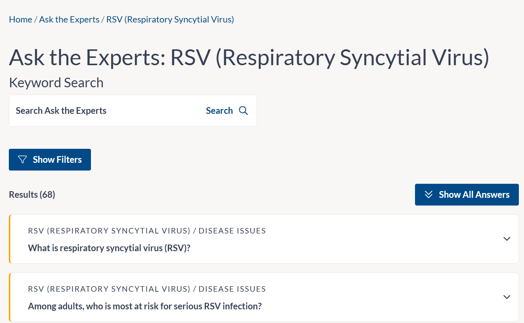524x323 pixels.
Task: Expand the "Among adults, who is most at risk" chevron
Action: [x=507, y=297]
